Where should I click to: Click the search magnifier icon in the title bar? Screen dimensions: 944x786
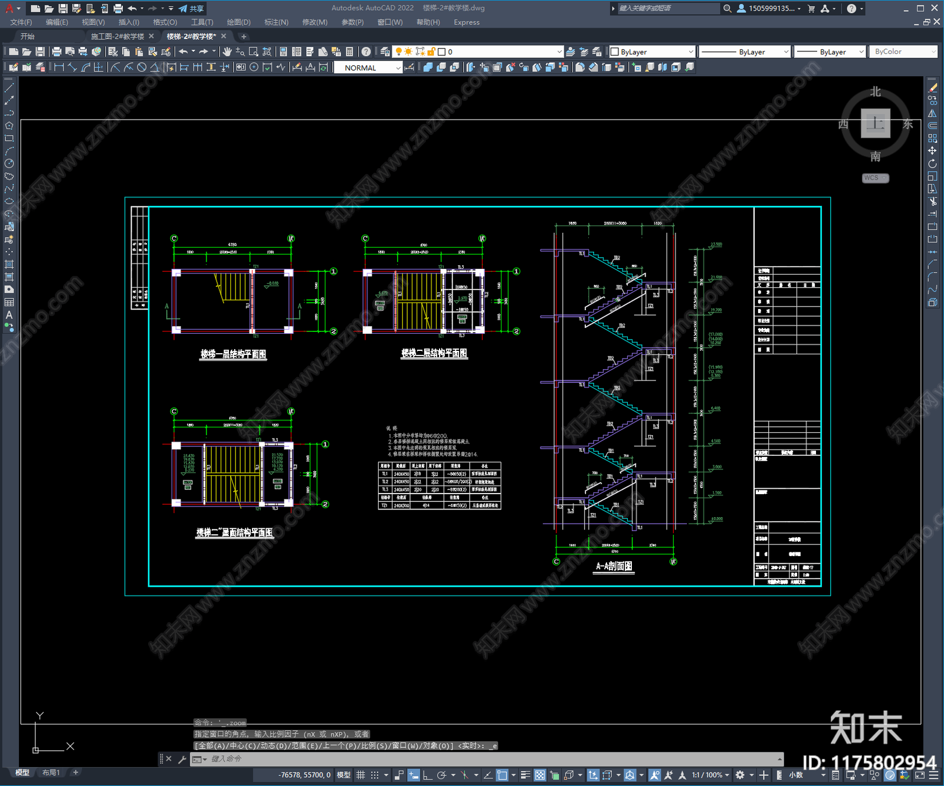(727, 8)
